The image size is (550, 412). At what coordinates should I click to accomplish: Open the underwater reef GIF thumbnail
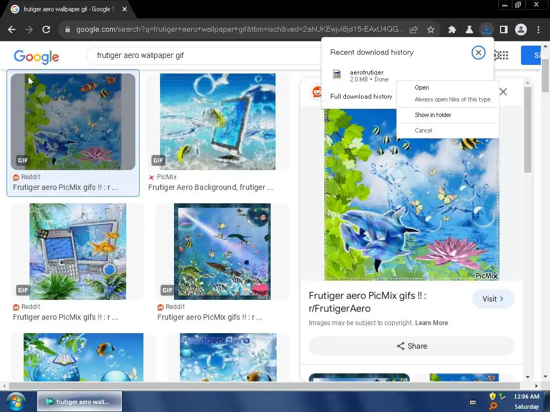click(x=222, y=252)
